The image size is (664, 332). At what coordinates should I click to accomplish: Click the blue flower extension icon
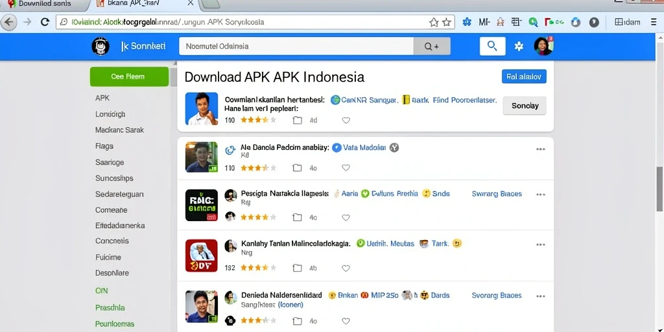point(467,22)
